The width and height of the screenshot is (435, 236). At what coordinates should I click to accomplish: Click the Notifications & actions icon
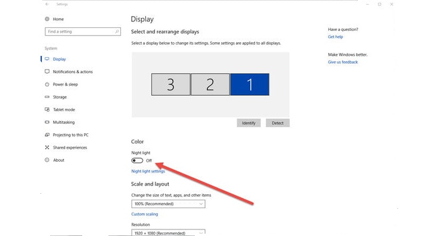(47, 71)
